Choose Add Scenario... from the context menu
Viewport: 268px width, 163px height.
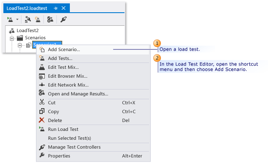click(93, 49)
